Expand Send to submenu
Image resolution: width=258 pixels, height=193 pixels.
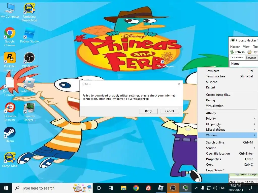click(228, 148)
